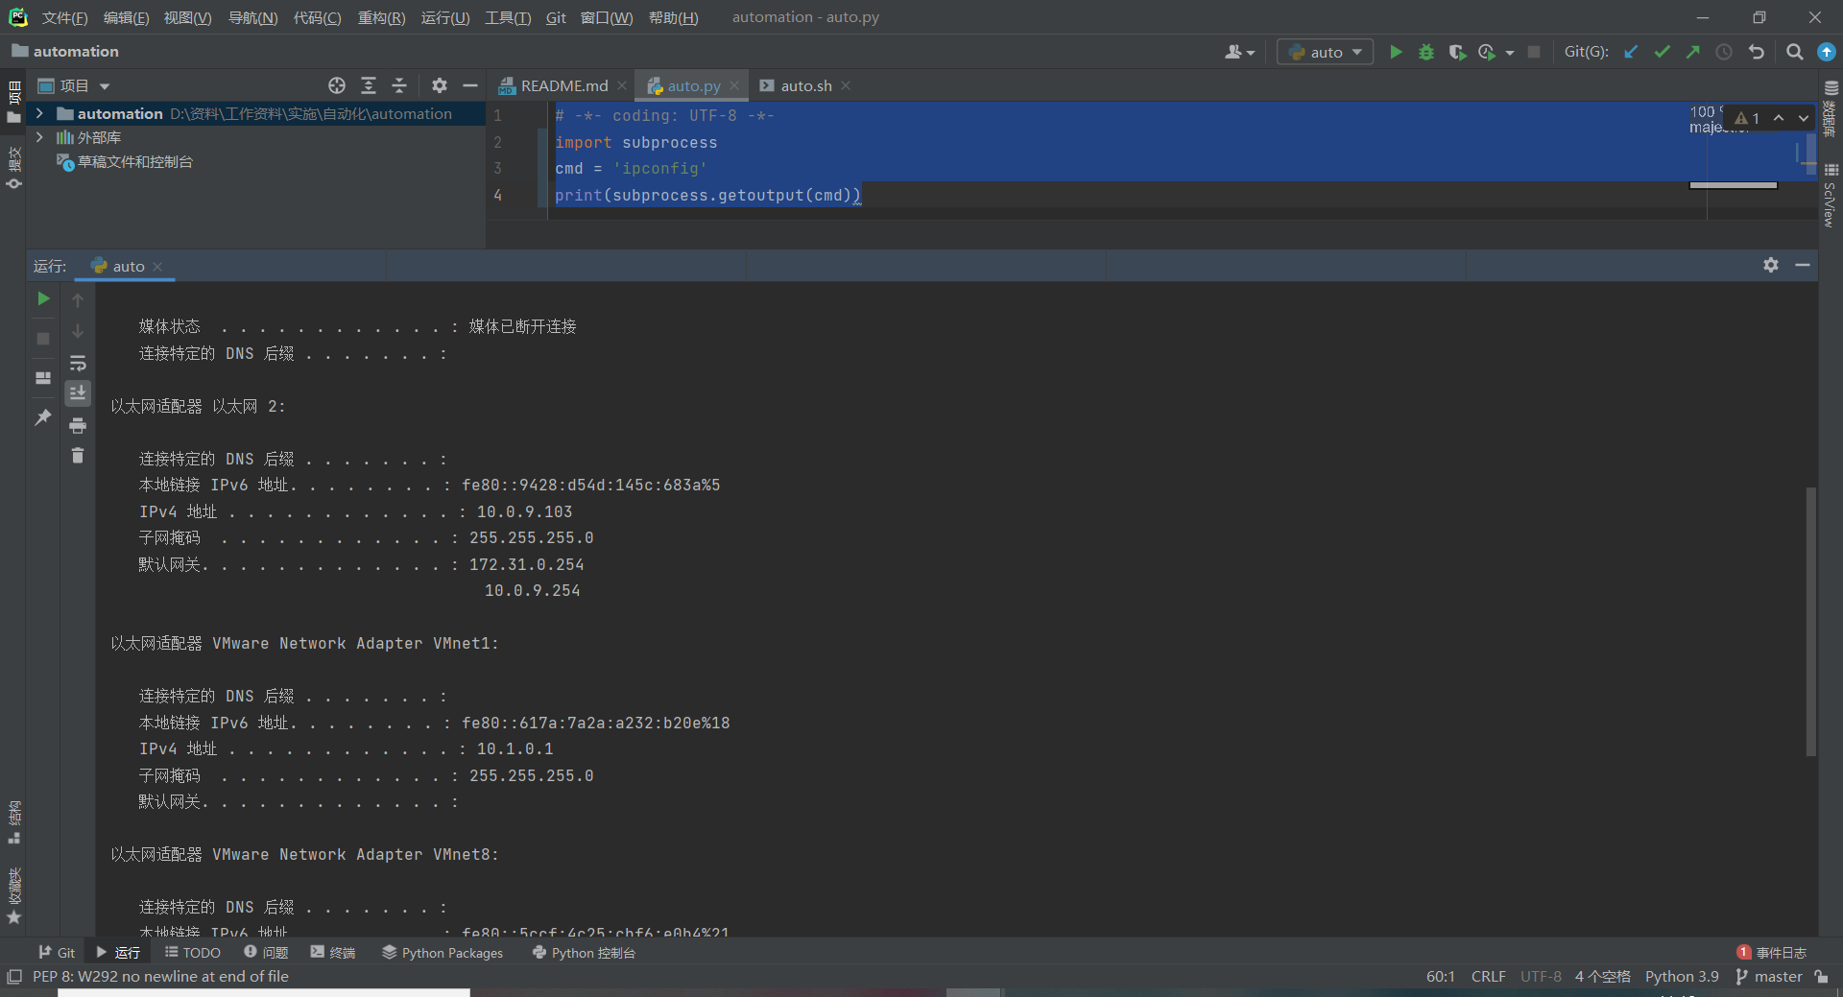The height and width of the screenshot is (997, 1843).
Task: Start debugging with the bug icon
Action: [x=1426, y=52]
